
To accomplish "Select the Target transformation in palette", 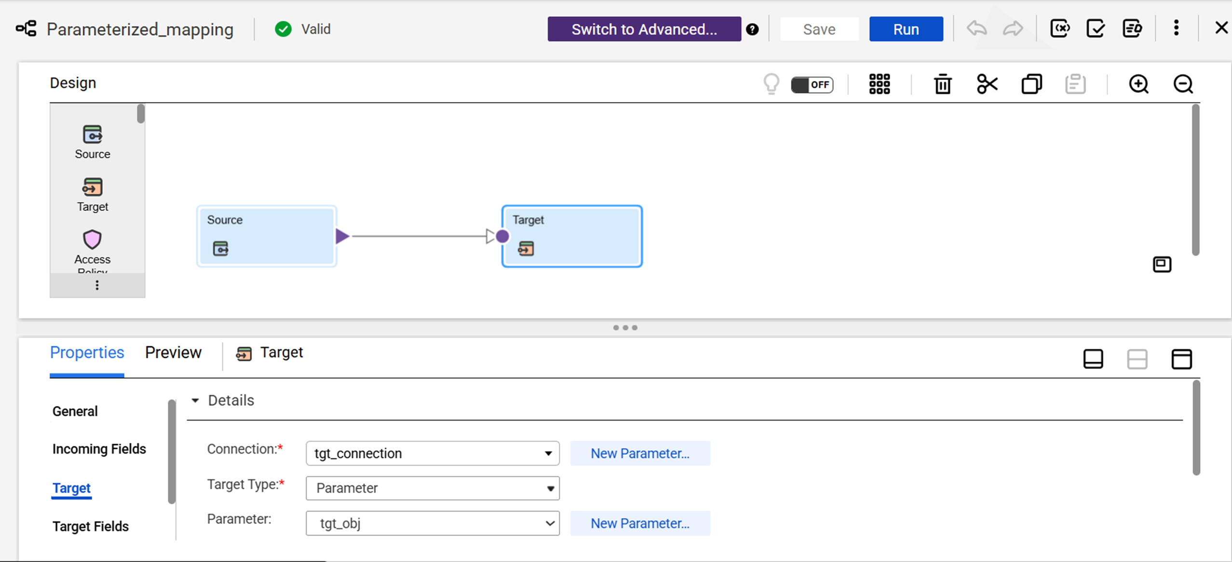I will click(93, 195).
